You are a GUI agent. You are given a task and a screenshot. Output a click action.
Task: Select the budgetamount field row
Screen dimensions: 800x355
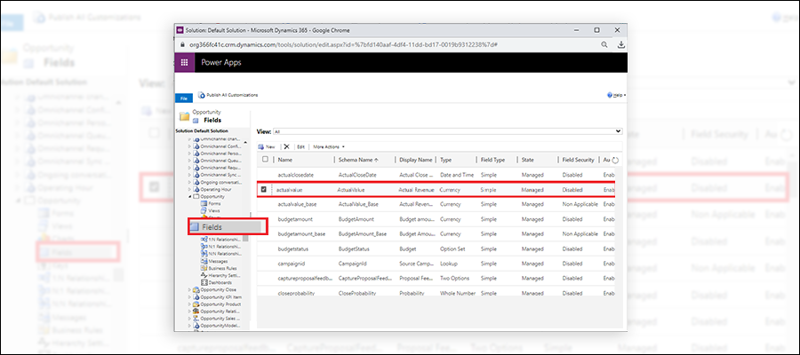point(293,217)
